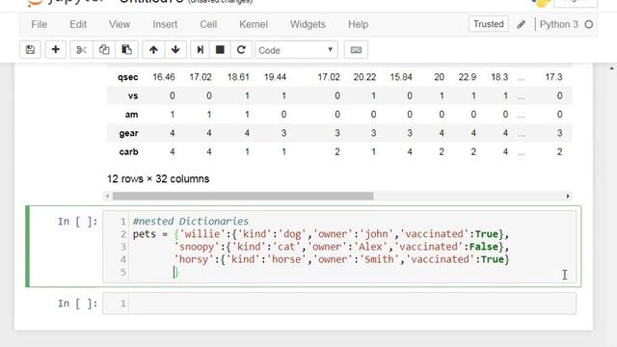This screenshot has height=347, width=617.
Task: Paste cells below using the clipboard icon
Action: 126,50
